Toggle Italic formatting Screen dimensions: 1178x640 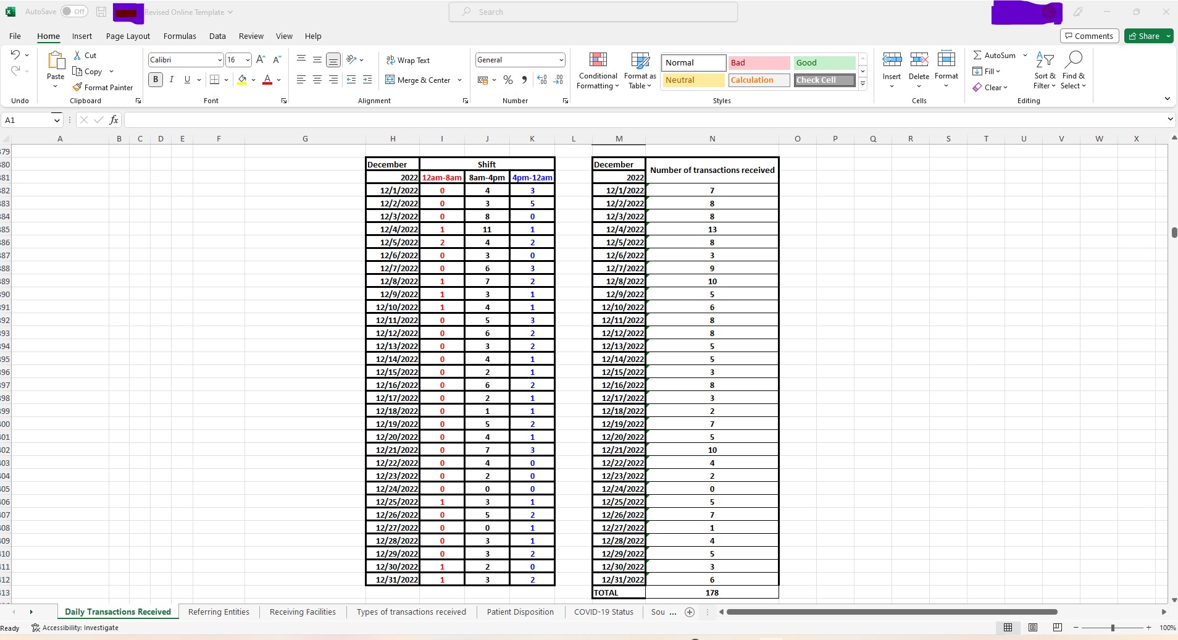(172, 80)
